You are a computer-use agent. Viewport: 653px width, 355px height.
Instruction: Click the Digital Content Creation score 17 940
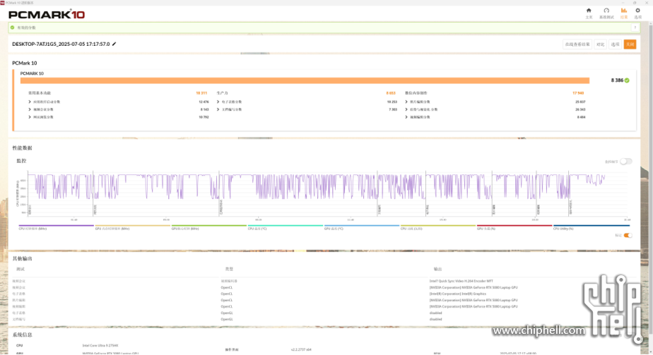(x=578, y=93)
